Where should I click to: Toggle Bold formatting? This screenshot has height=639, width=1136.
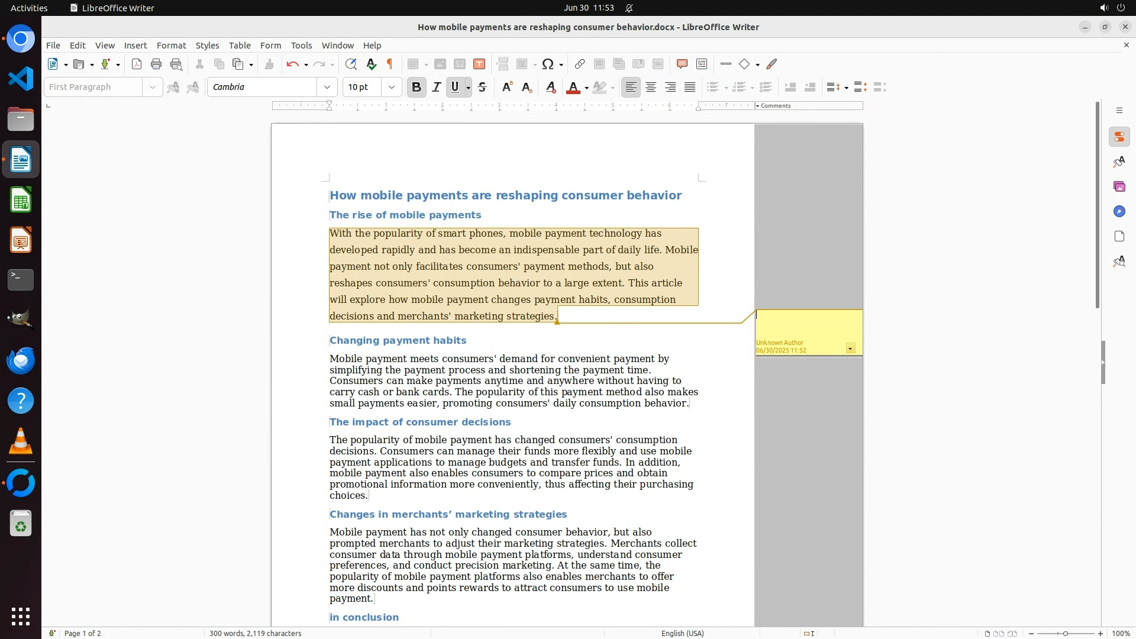coord(417,88)
